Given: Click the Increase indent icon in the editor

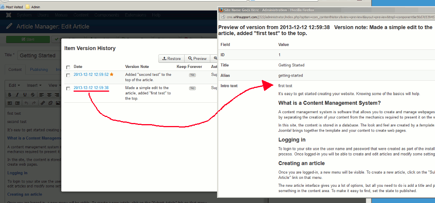Looking at the screenshot, I should (x=17, y=103).
